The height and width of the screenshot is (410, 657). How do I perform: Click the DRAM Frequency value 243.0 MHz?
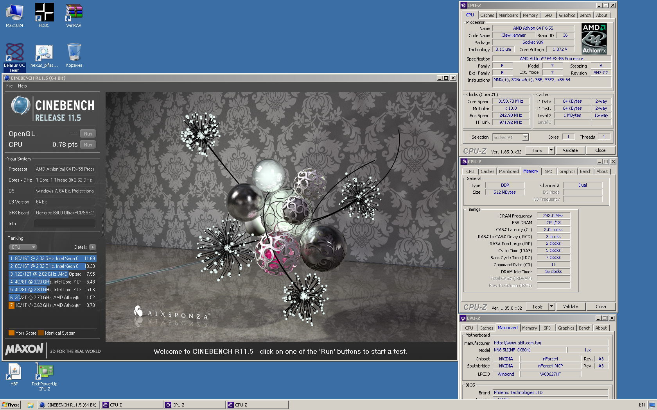coord(553,216)
